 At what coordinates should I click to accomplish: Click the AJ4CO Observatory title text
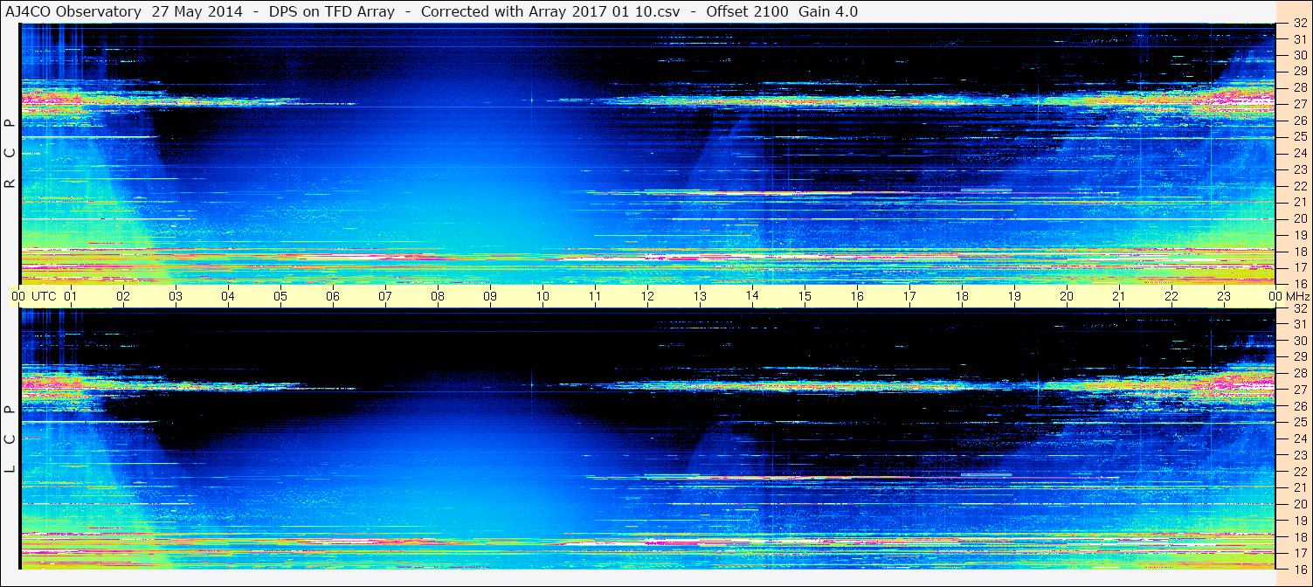(x=72, y=11)
